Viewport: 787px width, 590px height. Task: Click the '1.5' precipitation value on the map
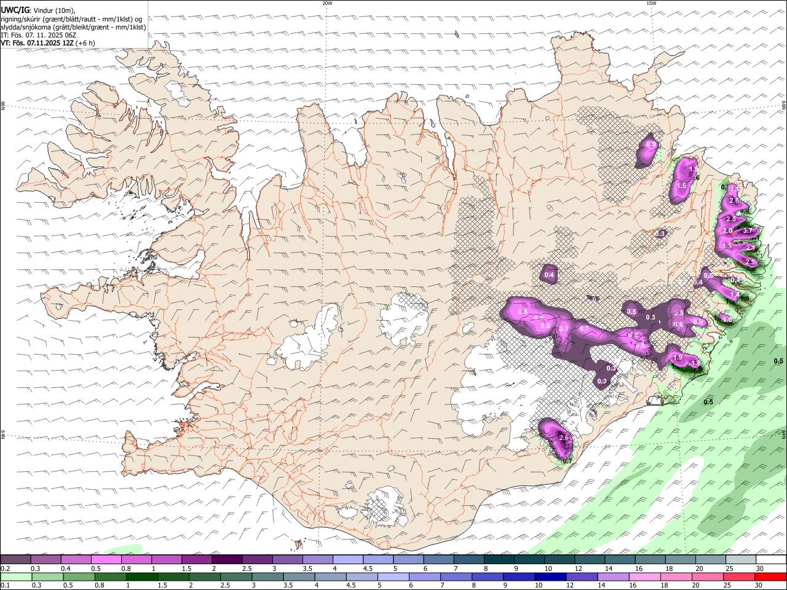coord(681,186)
